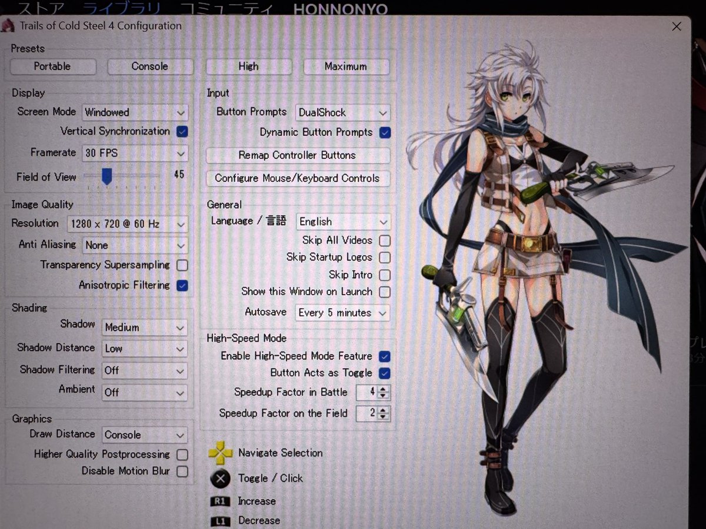Image resolution: width=706 pixels, height=529 pixels.
Task: Open the Ambient dropdown
Action: coord(145,392)
